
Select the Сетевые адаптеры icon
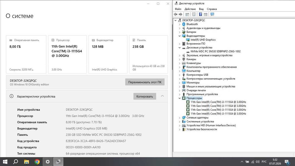184,118
